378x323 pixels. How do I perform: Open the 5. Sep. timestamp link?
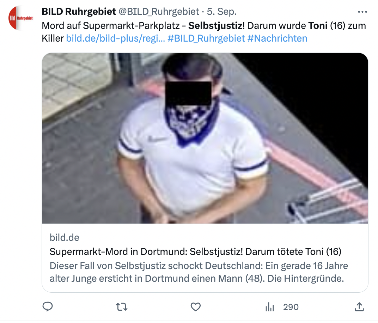pos(222,12)
